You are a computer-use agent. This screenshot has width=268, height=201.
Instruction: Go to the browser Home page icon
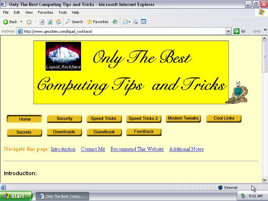[x=58, y=22]
